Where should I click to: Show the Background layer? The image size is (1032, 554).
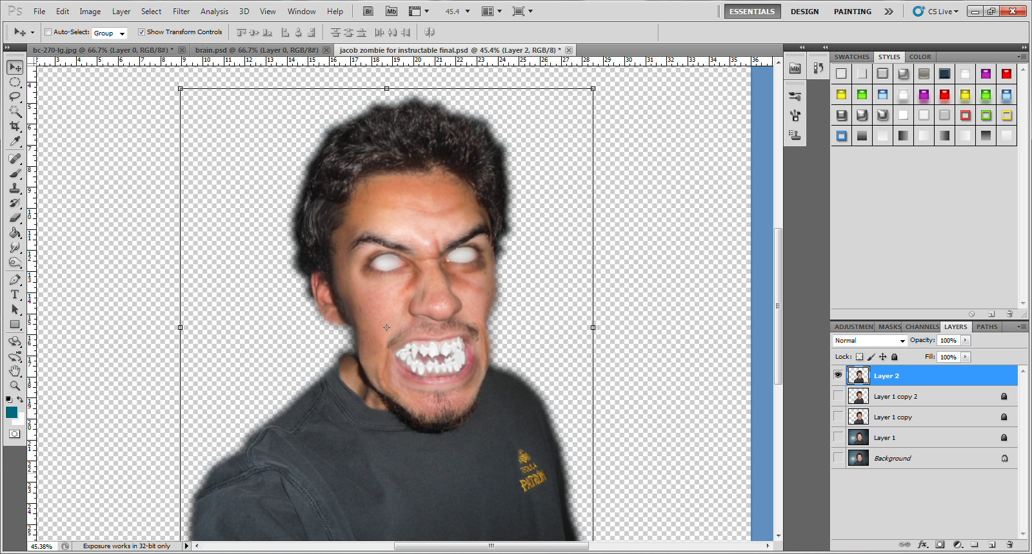point(838,457)
